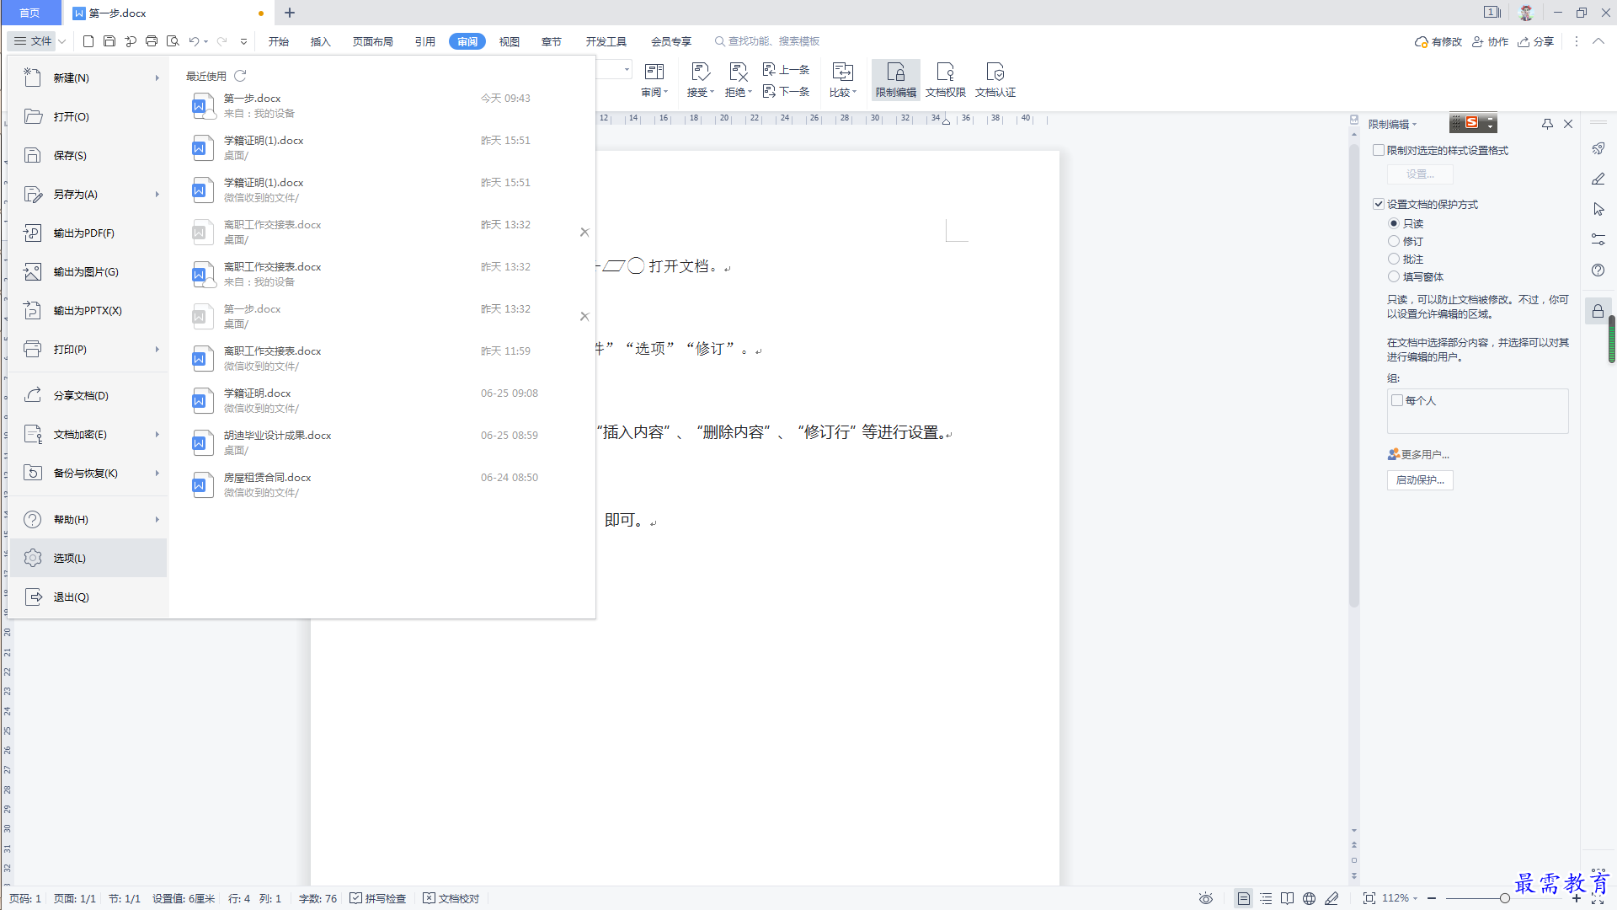Click the eye protection mode status icon
Image resolution: width=1617 pixels, height=910 pixels.
(1206, 899)
